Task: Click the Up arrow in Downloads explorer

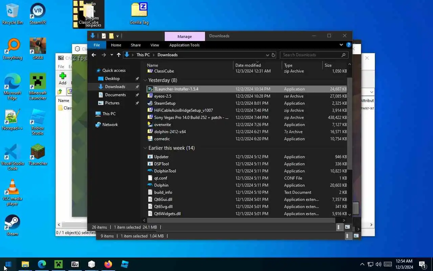Action: (x=118, y=55)
